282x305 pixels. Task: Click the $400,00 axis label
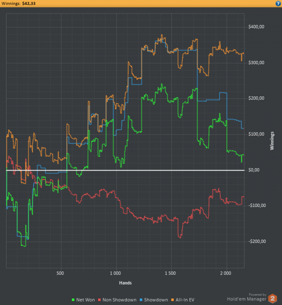click(x=256, y=27)
